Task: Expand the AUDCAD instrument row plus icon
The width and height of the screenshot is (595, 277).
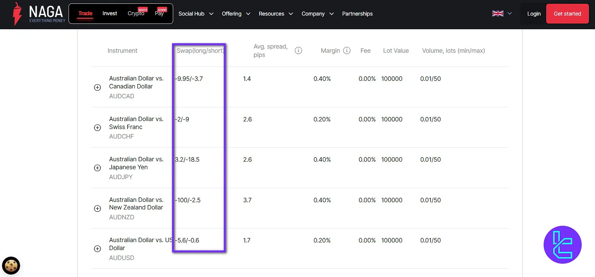Action: pyautogui.click(x=97, y=87)
